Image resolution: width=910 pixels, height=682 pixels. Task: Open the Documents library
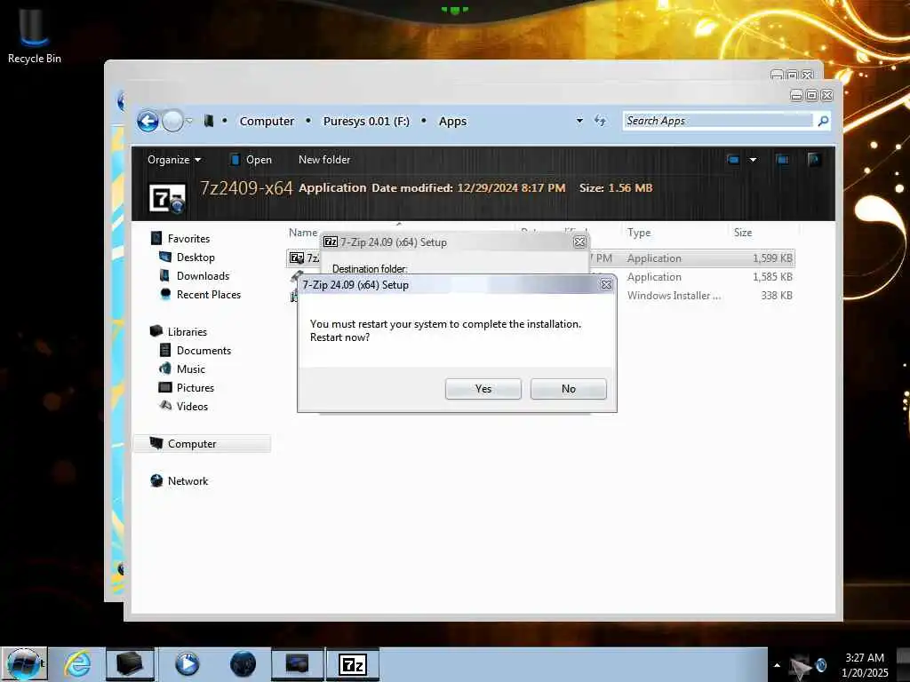[204, 350]
